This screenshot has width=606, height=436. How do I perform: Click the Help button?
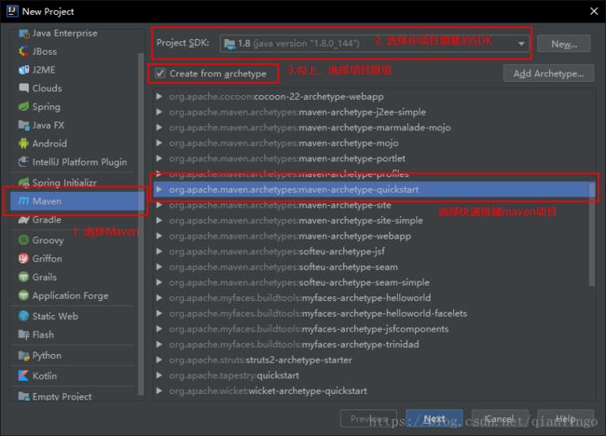[x=565, y=418]
